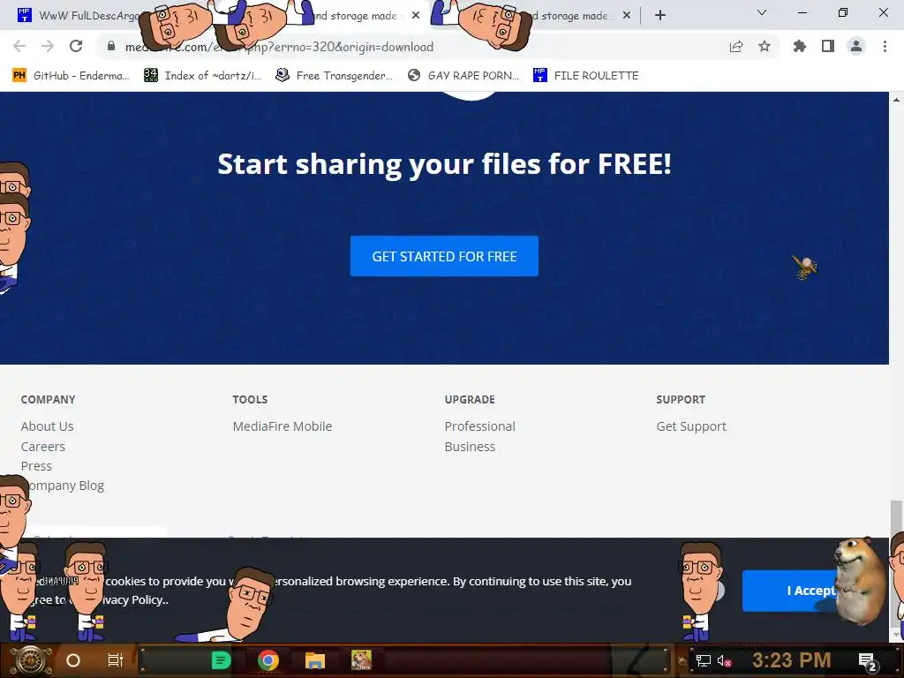
Task: Toggle the browser side panel
Action: pos(828,46)
